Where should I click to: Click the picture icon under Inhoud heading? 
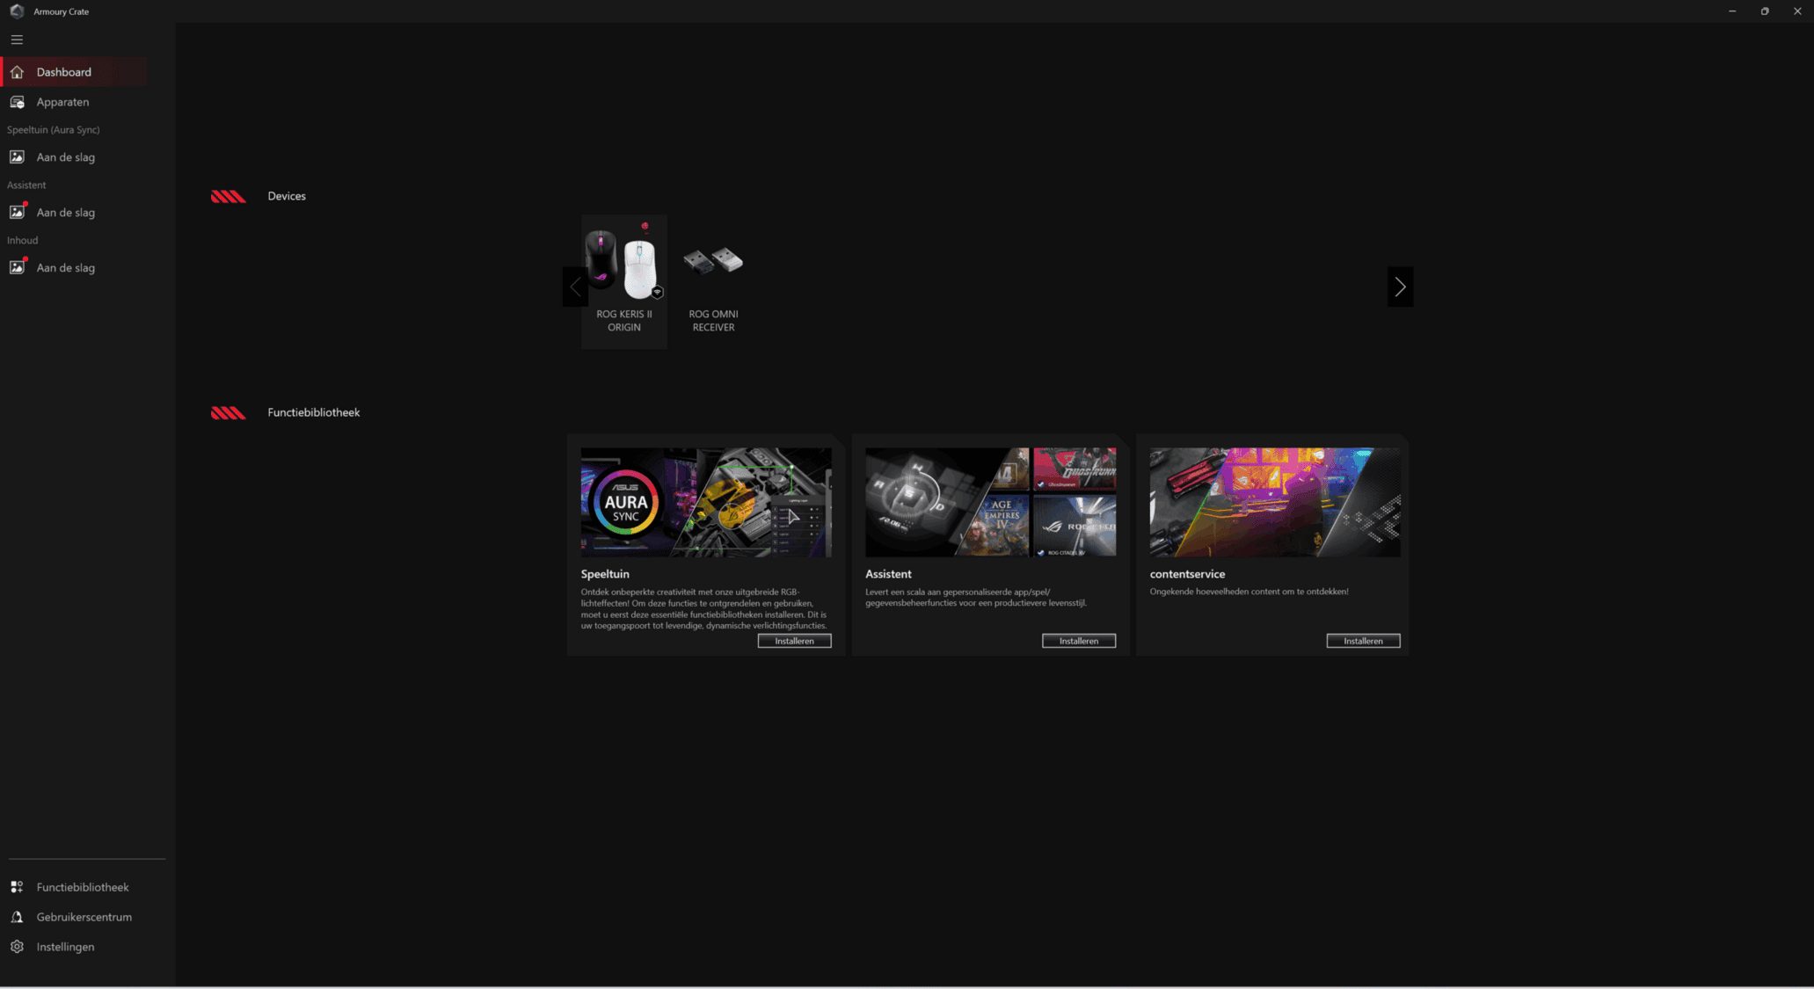click(x=17, y=268)
